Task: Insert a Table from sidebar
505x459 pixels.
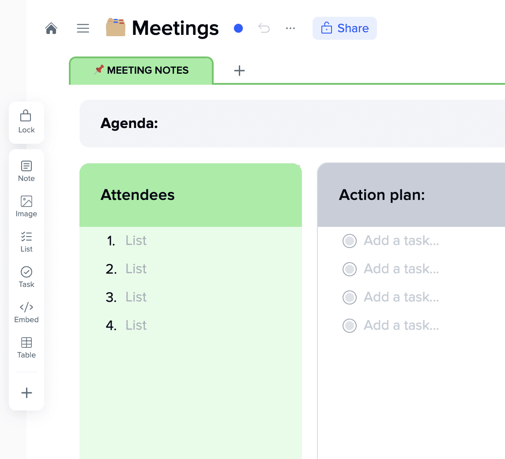Action: pyautogui.click(x=26, y=348)
